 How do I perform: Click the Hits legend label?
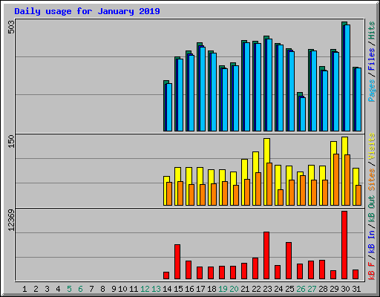click(x=372, y=30)
